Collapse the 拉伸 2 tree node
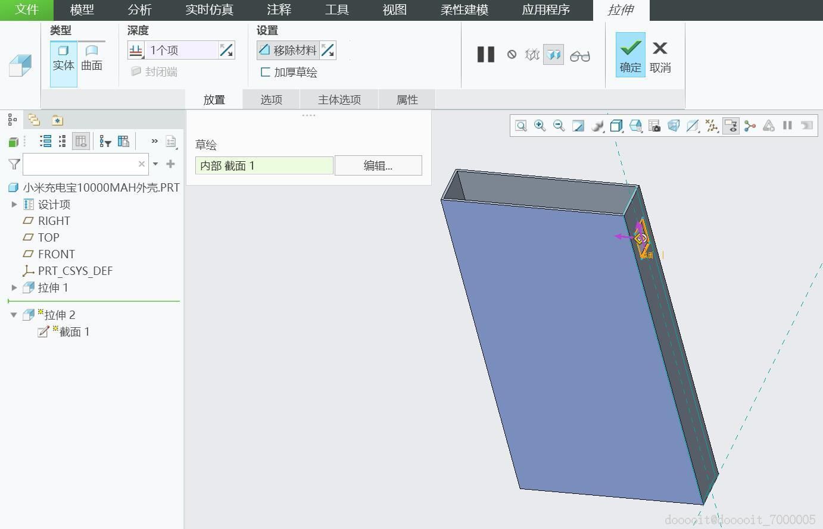 point(14,315)
